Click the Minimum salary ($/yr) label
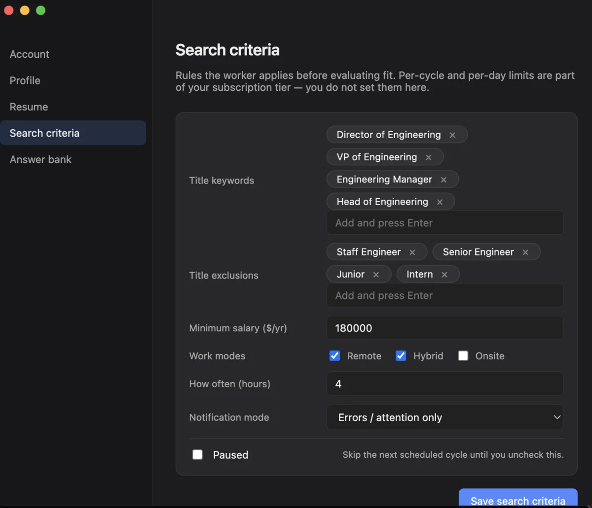The image size is (592, 508). pyautogui.click(x=238, y=328)
